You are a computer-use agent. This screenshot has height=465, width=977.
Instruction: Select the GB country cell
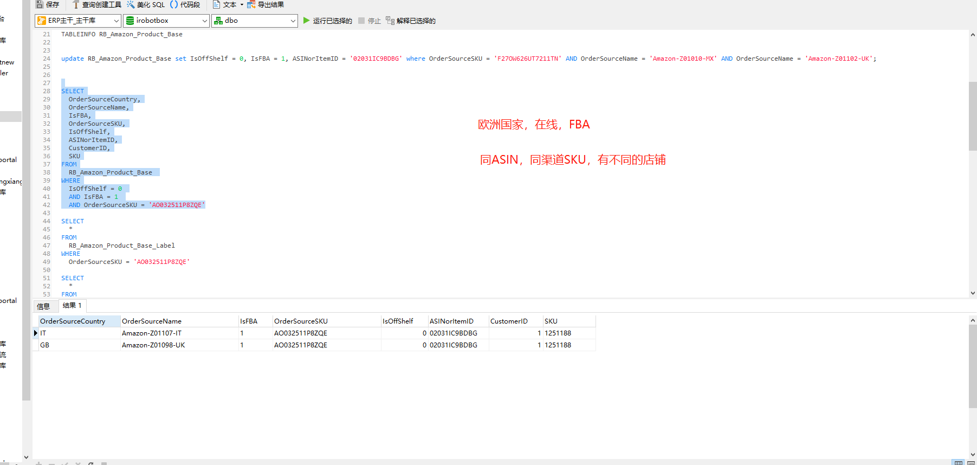coord(80,345)
